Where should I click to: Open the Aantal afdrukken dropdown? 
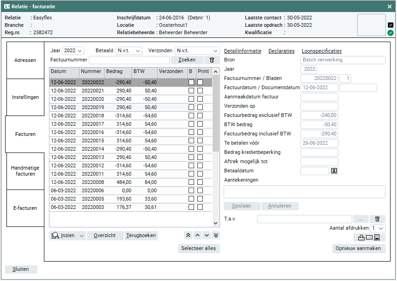[x=378, y=228]
